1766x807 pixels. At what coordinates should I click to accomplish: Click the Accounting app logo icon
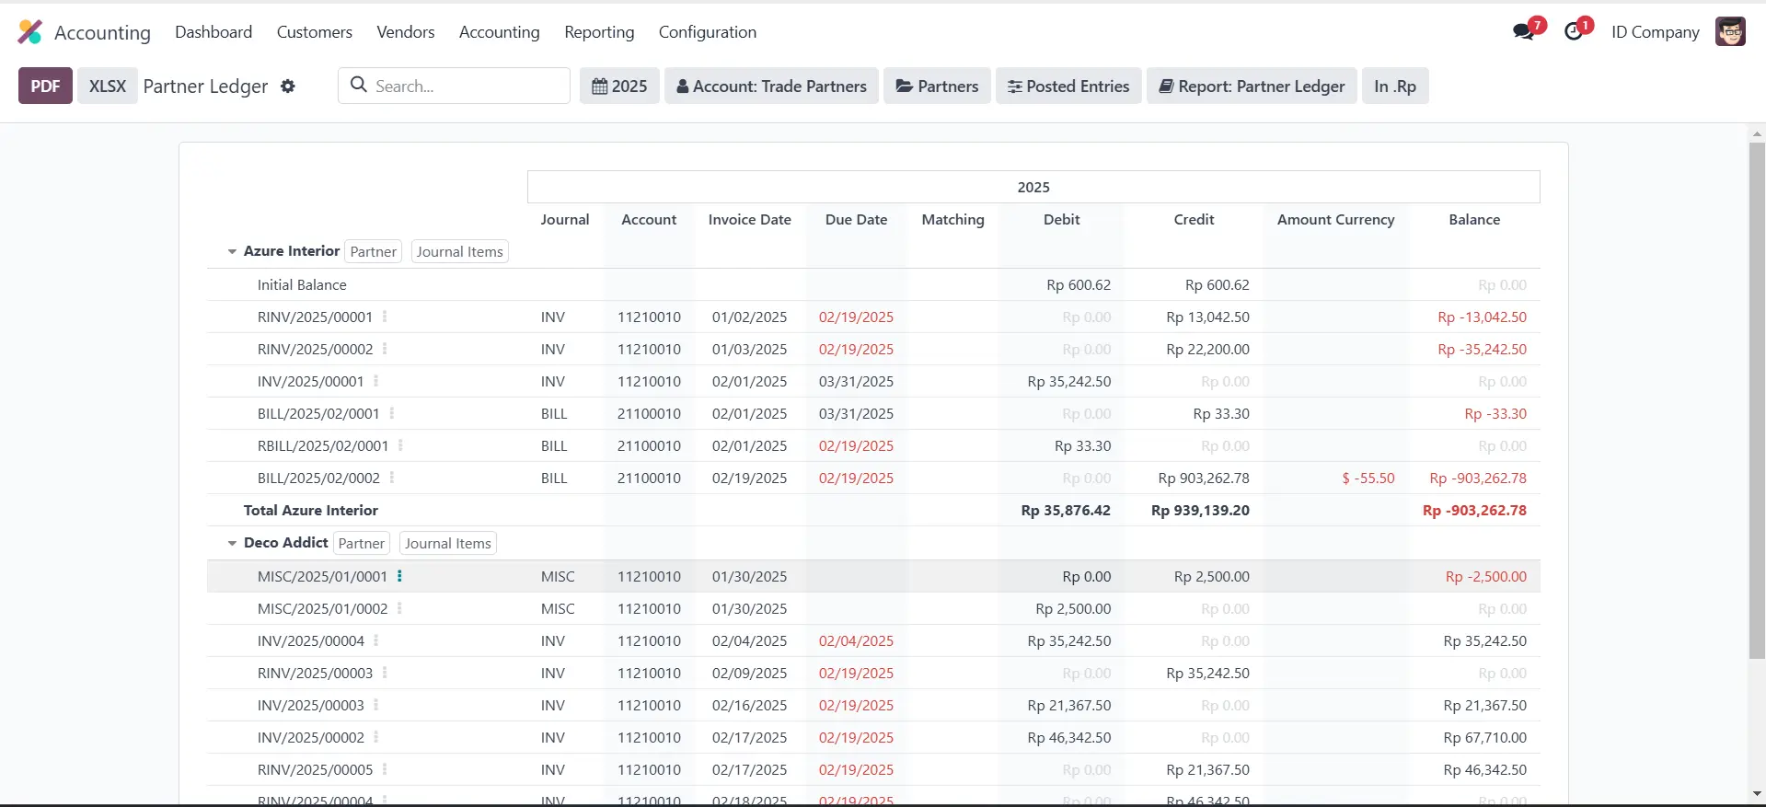point(30,32)
